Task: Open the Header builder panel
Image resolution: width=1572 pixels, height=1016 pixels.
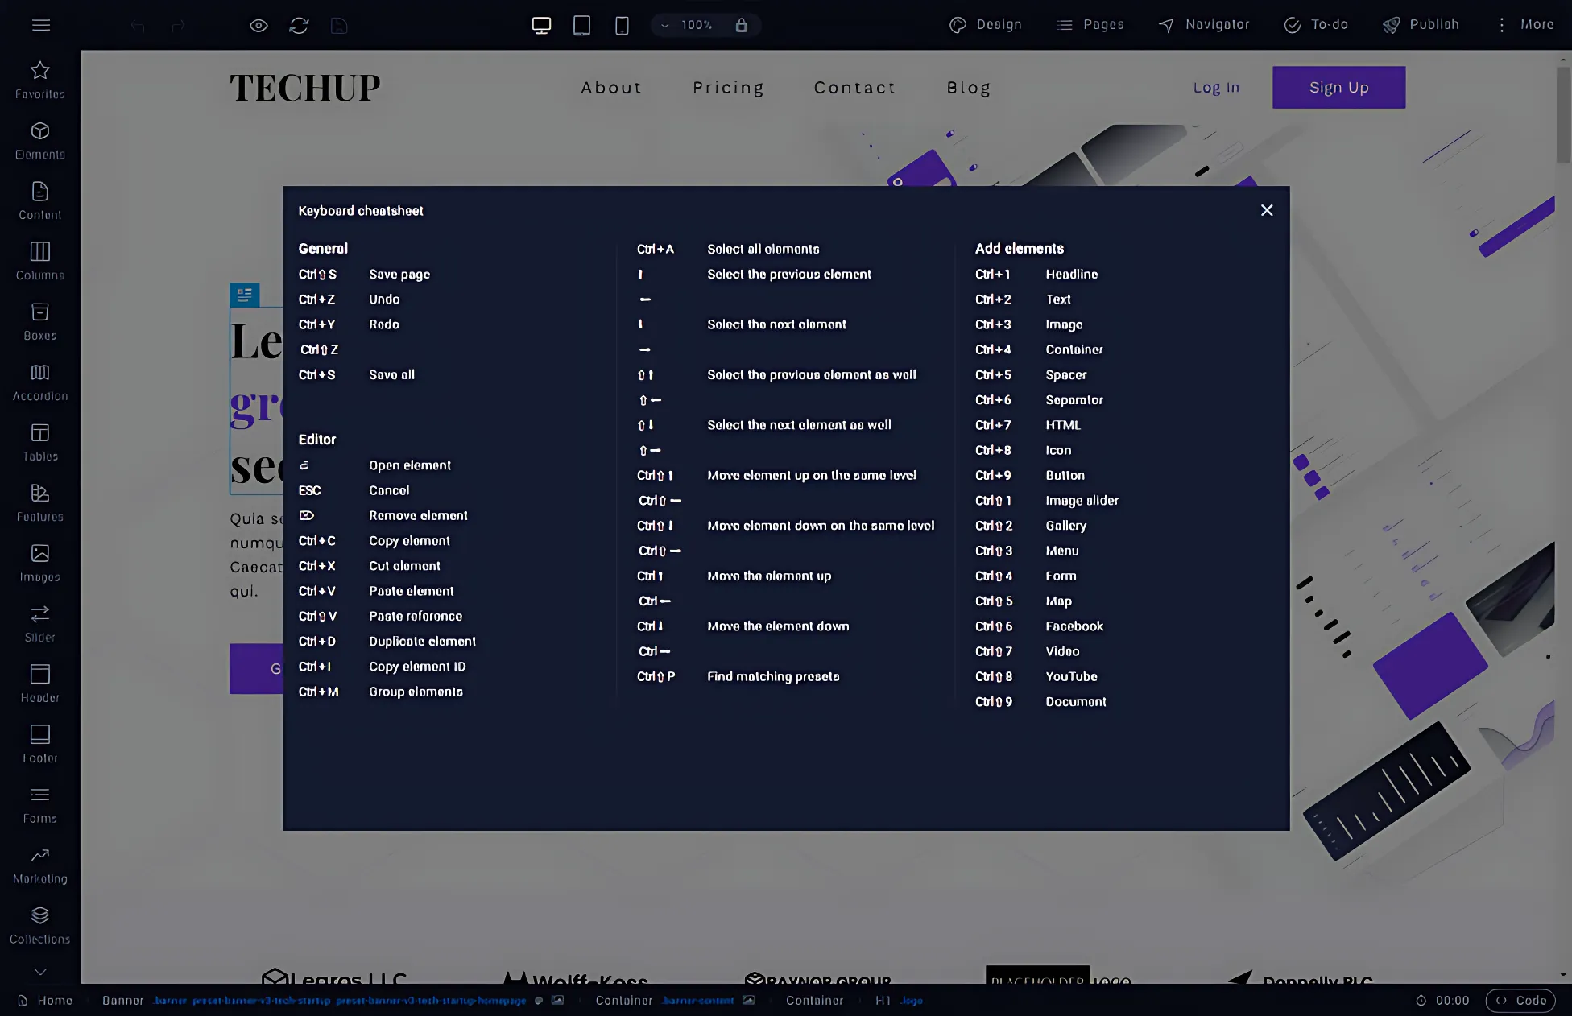Action: [x=39, y=682]
